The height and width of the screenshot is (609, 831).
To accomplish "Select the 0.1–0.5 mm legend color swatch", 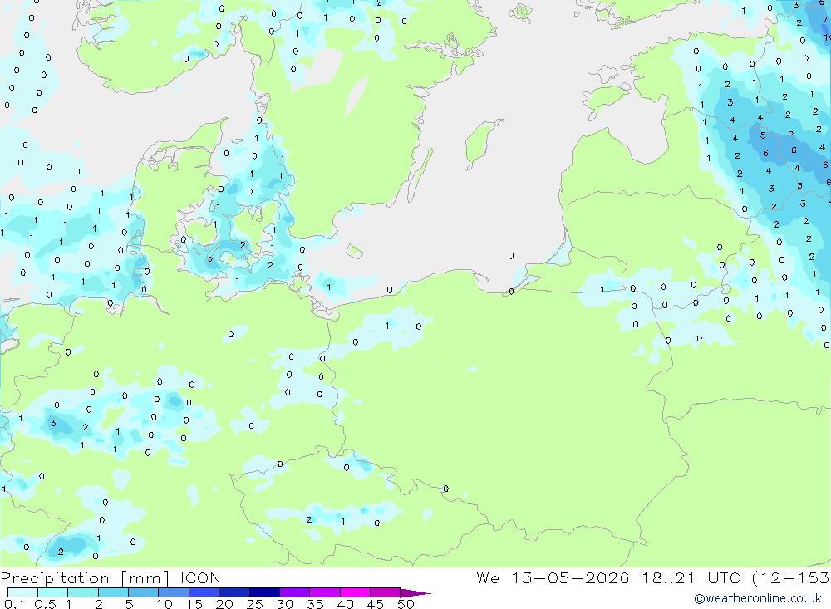I will pos(22,592).
